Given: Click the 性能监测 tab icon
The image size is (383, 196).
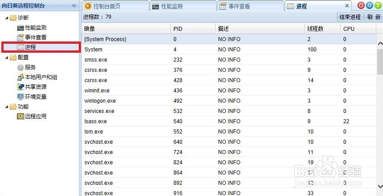Looking at the screenshot, I should [x=156, y=7].
